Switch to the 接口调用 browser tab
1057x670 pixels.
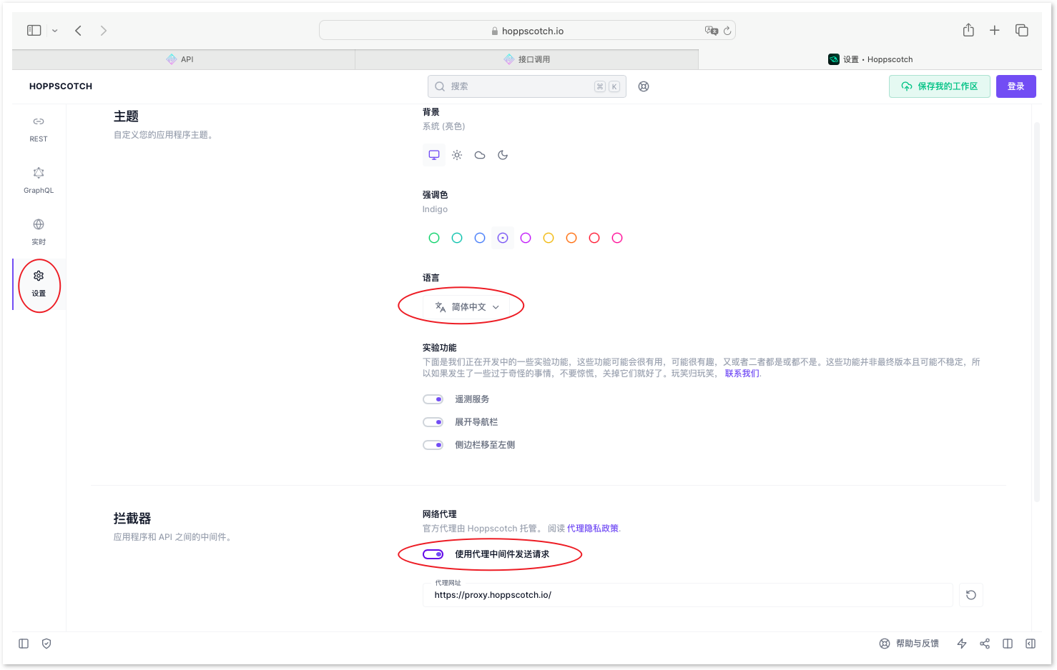(526, 59)
